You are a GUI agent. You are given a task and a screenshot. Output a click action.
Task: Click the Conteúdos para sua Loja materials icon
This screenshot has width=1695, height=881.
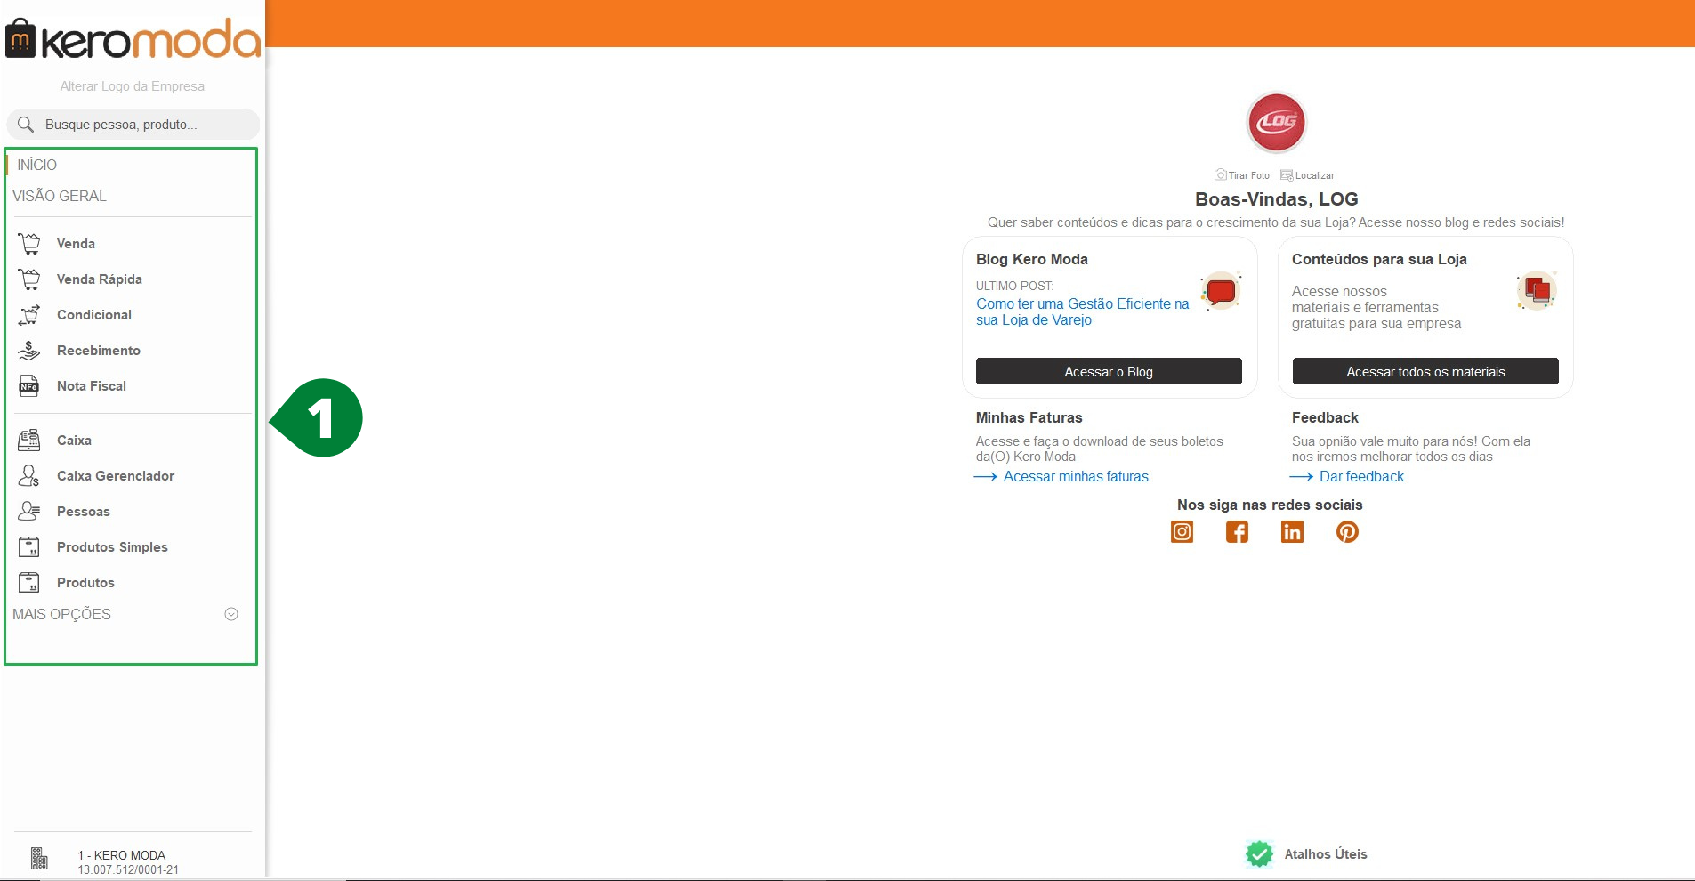(x=1537, y=290)
